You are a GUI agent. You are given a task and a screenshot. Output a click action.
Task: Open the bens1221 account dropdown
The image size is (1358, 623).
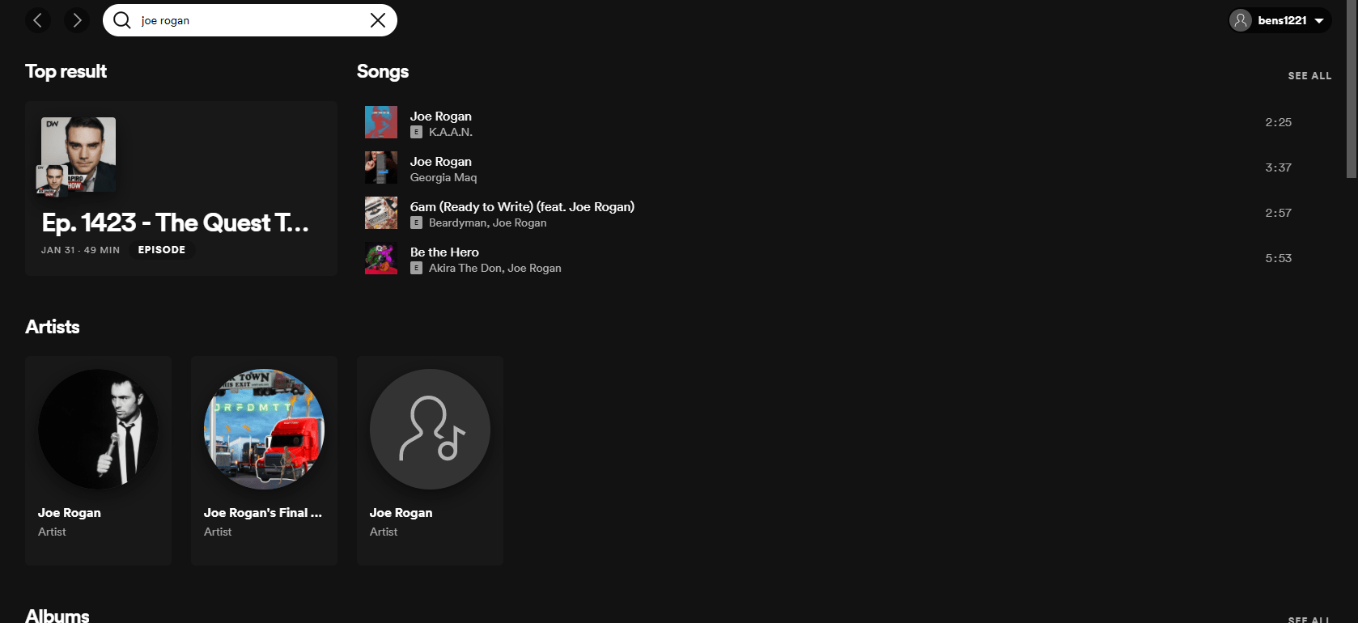[x=1280, y=20]
